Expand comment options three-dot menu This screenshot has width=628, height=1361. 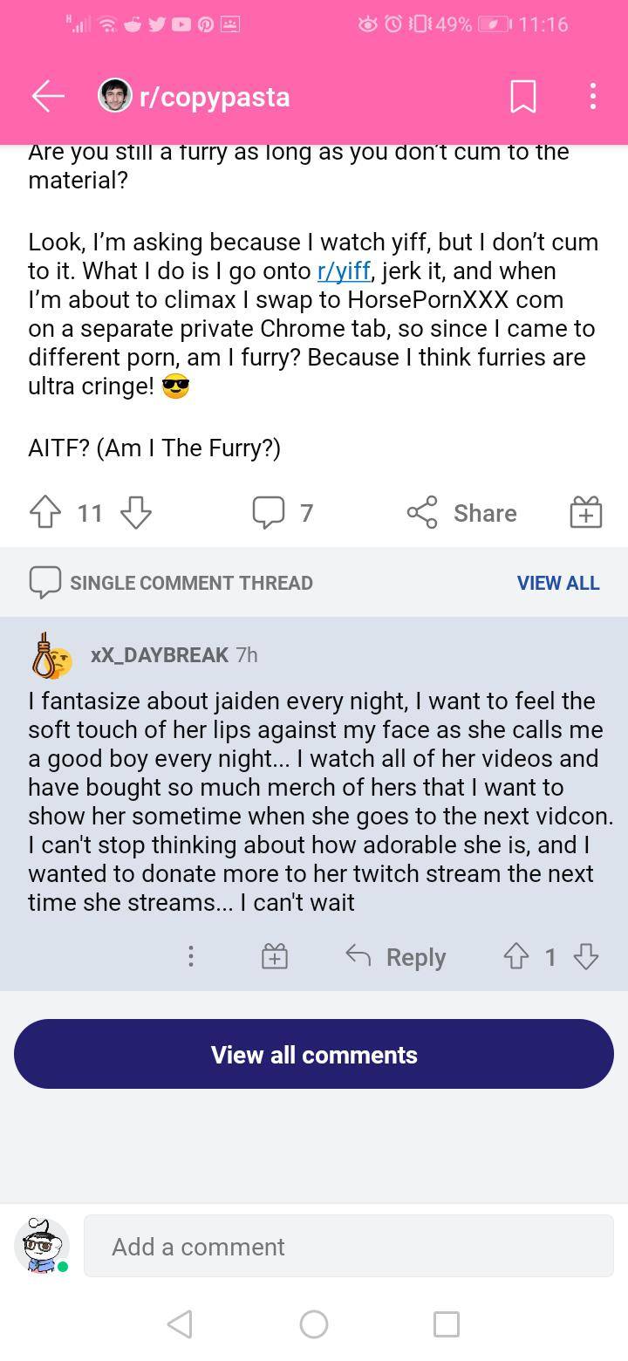(190, 957)
